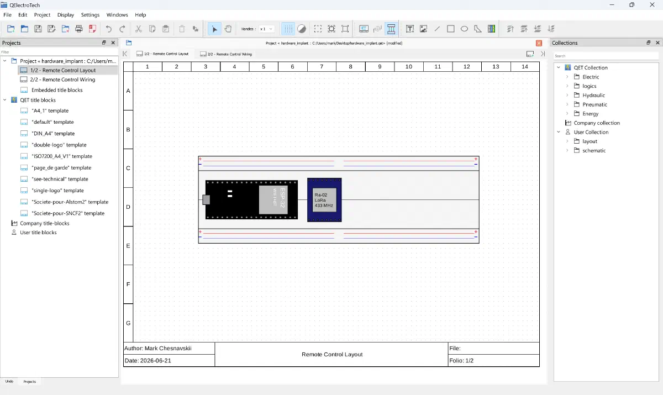The height and width of the screenshot is (395, 663).
Task: Select "DIN_A4" template in title blocks
Action: (x=53, y=134)
